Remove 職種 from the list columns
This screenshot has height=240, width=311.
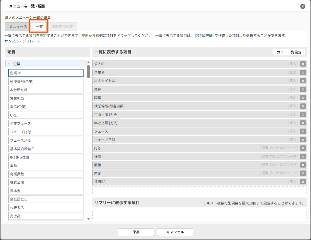tap(303, 98)
